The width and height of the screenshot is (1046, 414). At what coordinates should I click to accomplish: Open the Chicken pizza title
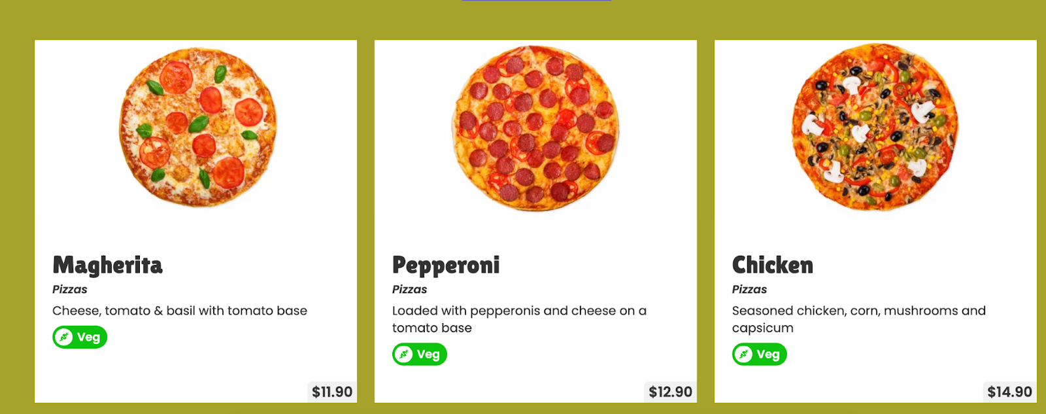click(x=772, y=265)
